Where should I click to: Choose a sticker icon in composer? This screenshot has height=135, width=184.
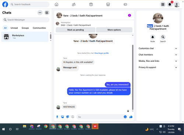click(x=68, y=117)
